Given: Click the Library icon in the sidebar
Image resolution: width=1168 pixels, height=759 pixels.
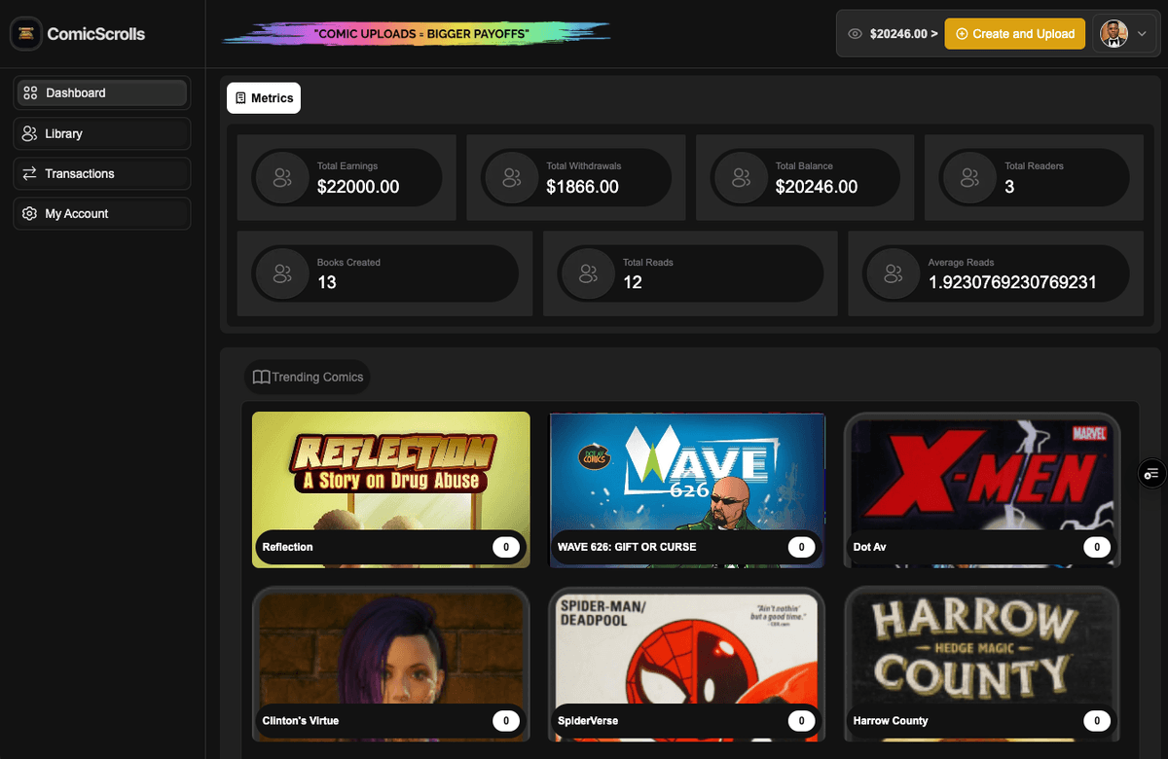Looking at the screenshot, I should pos(29,133).
